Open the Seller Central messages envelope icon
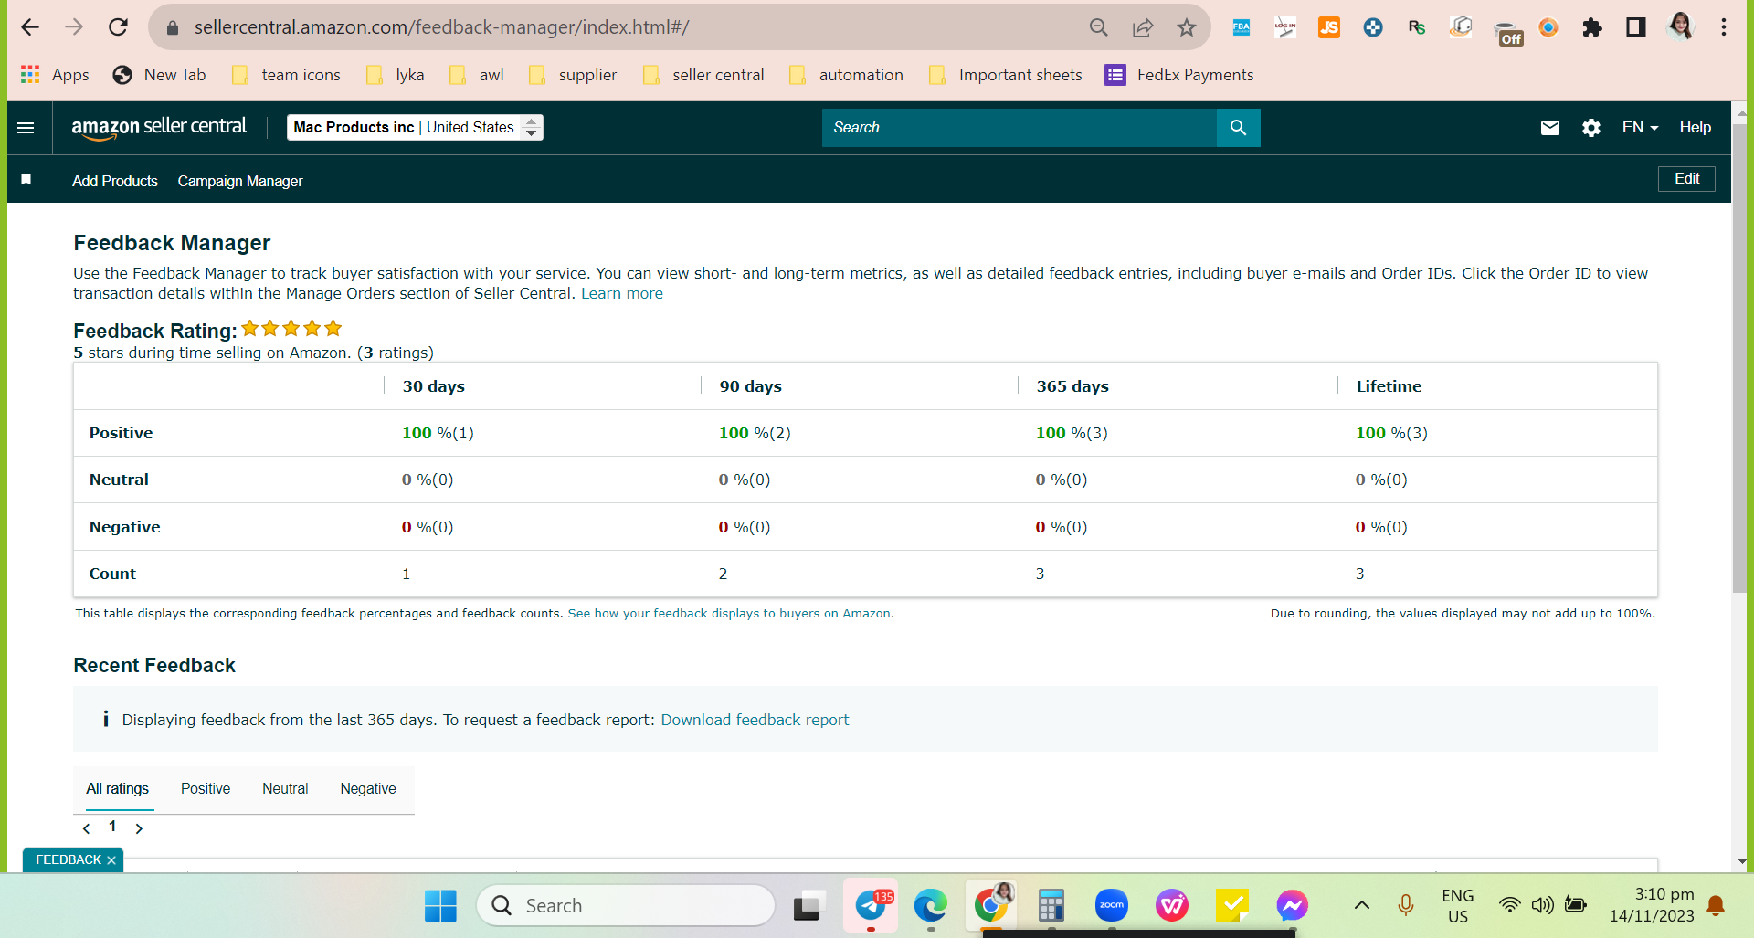Image resolution: width=1754 pixels, height=938 pixels. point(1550,128)
